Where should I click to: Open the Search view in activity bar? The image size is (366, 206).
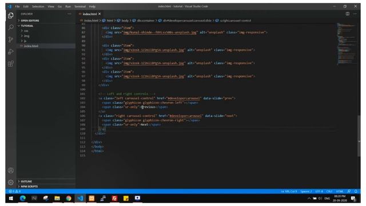11,27
